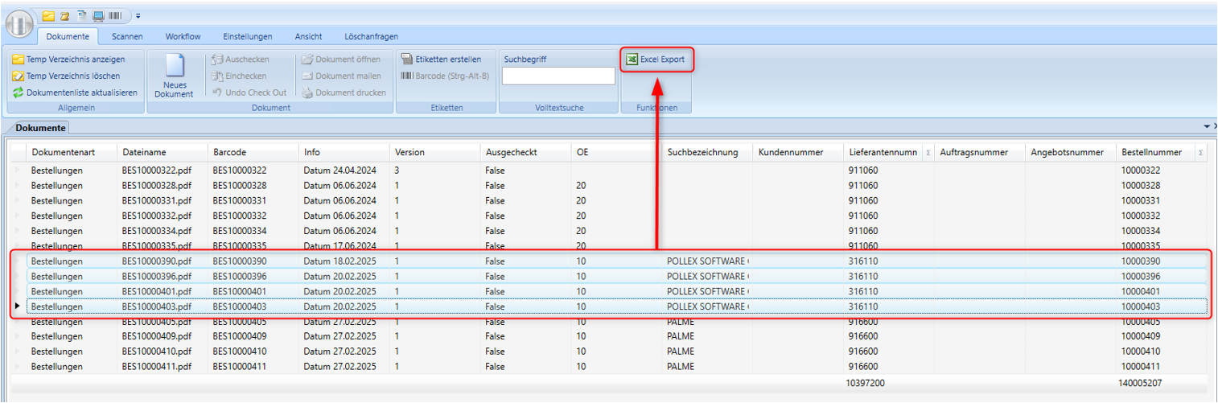
Task: Expand the row for BES10000322.pdf
Action: pyautogui.click(x=18, y=171)
